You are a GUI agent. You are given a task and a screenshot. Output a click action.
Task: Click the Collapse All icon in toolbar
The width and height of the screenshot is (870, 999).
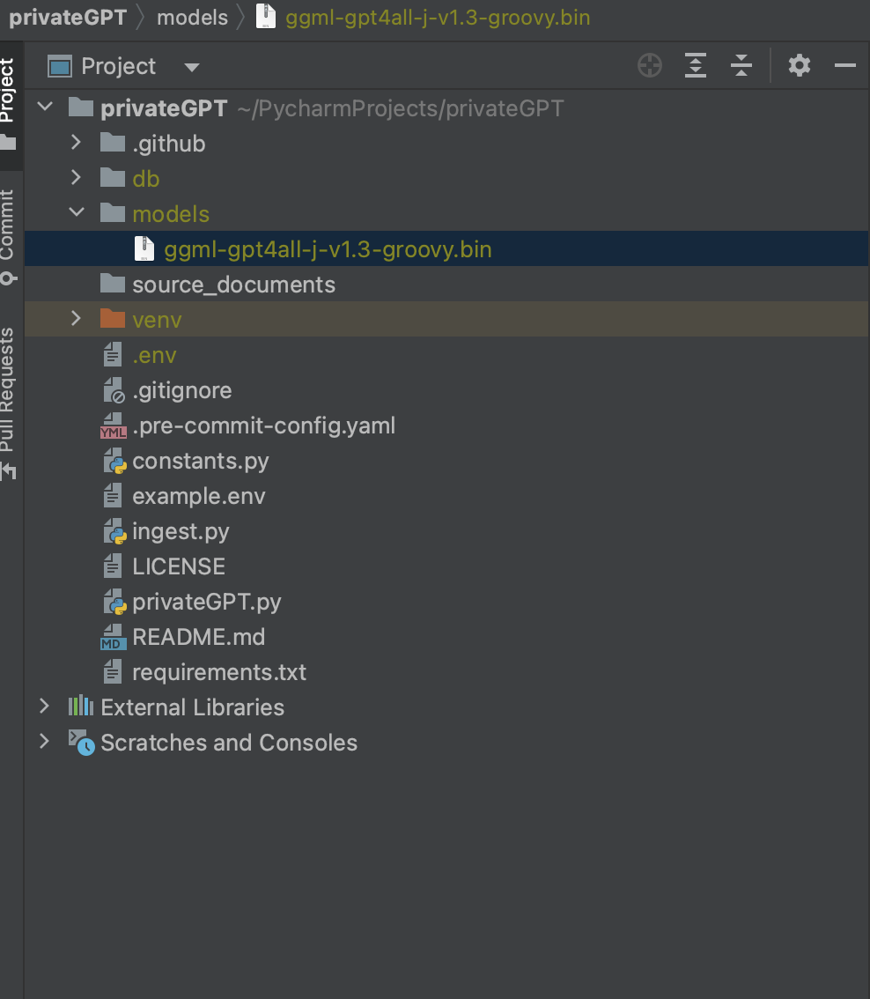tap(741, 66)
